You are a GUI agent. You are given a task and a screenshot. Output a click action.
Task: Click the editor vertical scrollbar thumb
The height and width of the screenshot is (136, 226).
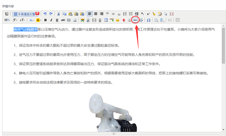(223, 46)
